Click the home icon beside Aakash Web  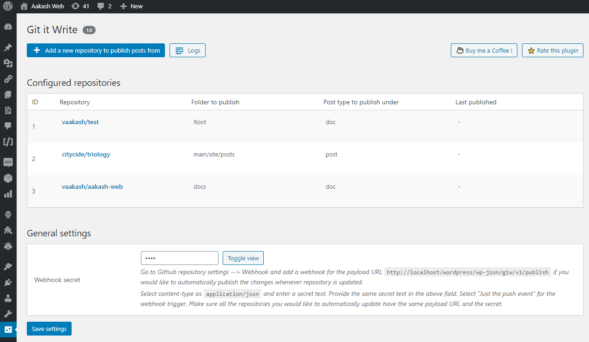[x=24, y=6]
